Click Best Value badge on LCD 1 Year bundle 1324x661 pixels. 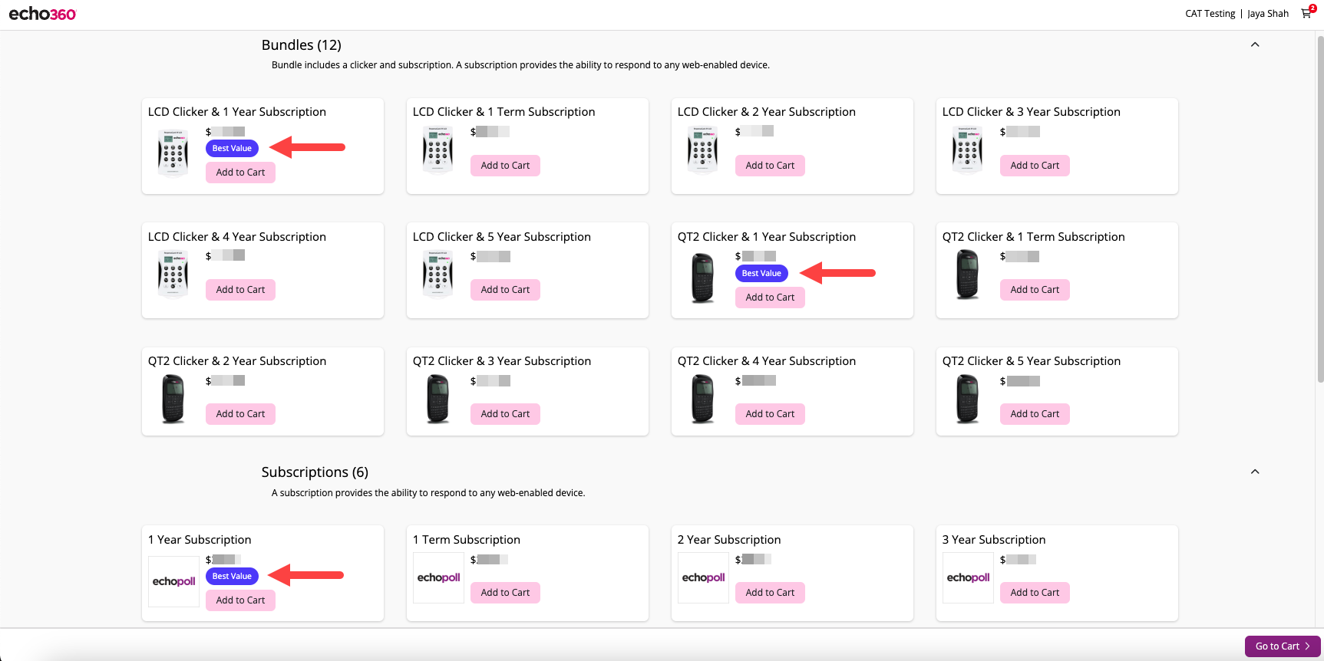click(232, 148)
